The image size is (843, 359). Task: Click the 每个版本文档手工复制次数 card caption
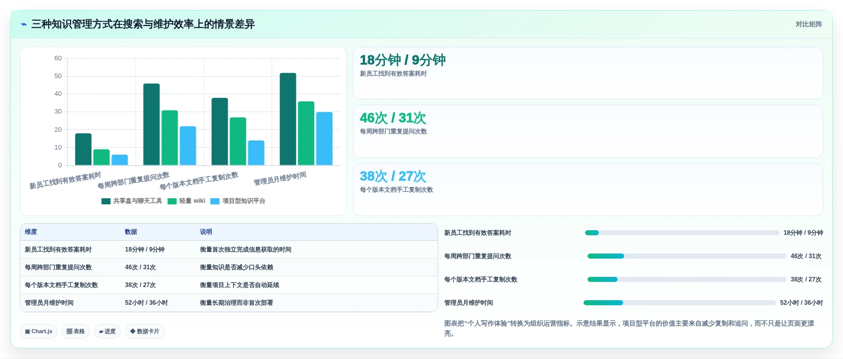tap(397, 190)
